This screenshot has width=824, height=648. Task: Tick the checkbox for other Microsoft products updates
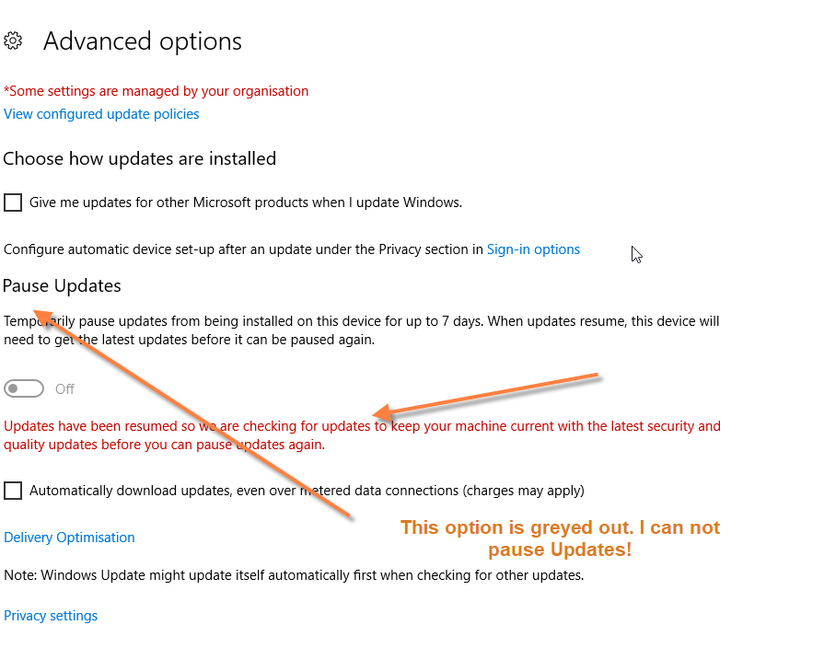13,202
